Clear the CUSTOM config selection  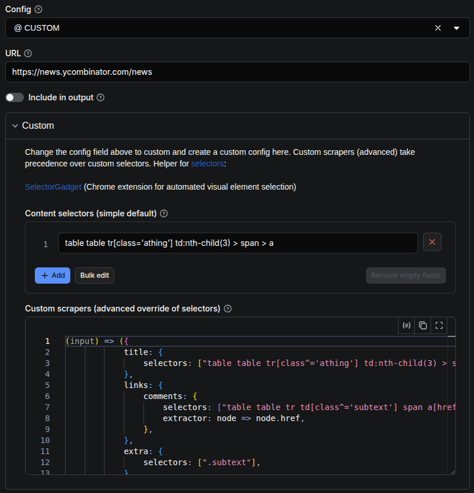coord(438,28)
